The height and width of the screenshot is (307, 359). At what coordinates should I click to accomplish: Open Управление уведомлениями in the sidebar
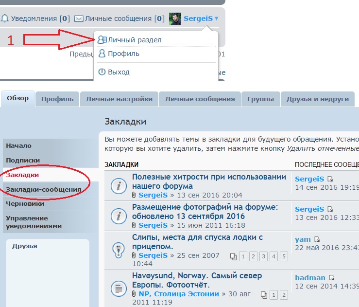click(x=34, y=222)
